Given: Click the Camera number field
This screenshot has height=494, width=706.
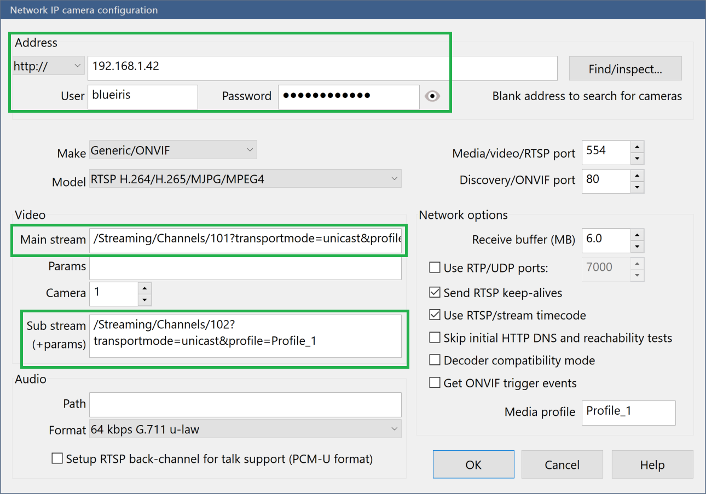Looking at the screenshot, I should [x=114, y=294].
